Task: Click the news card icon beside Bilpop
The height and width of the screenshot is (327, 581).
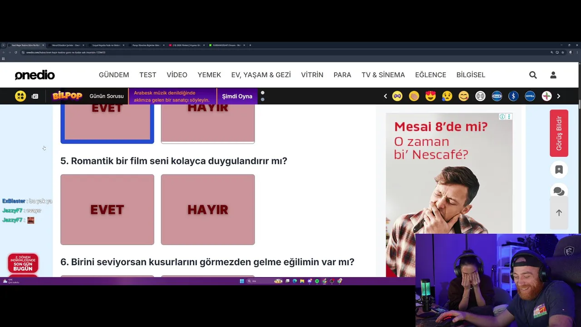Action: click(x=35, y=96)
